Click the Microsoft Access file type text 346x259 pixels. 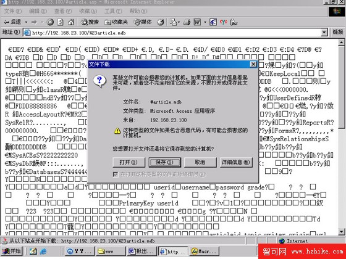coord(182,111)
